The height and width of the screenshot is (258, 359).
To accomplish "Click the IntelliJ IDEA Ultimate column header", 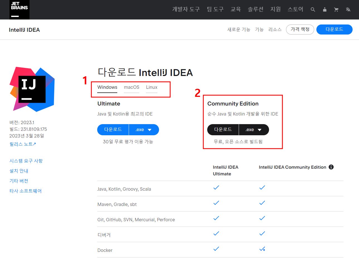I will click(226, 170).
